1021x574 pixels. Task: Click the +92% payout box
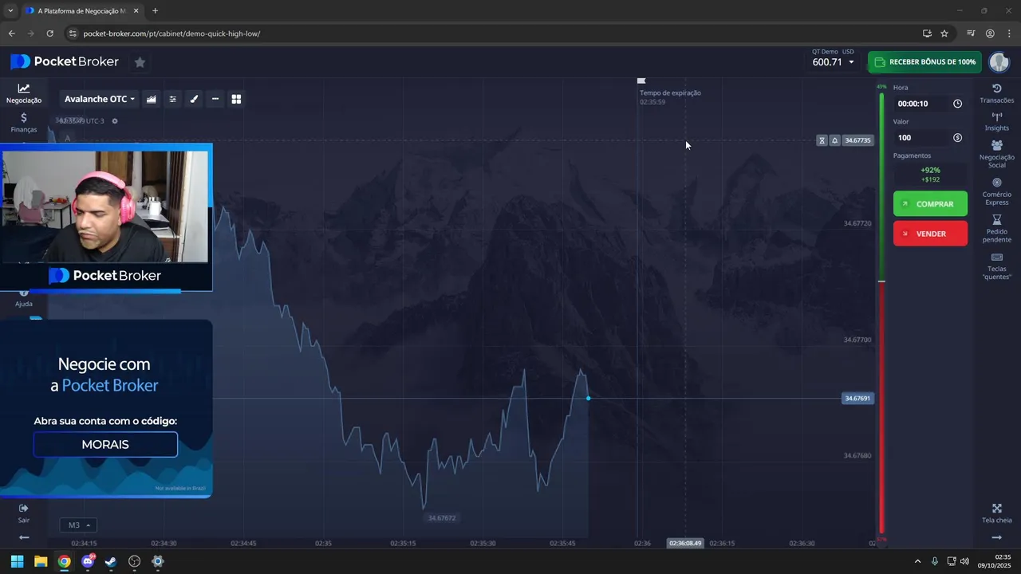pyautogui.click(x=930, y=175)
